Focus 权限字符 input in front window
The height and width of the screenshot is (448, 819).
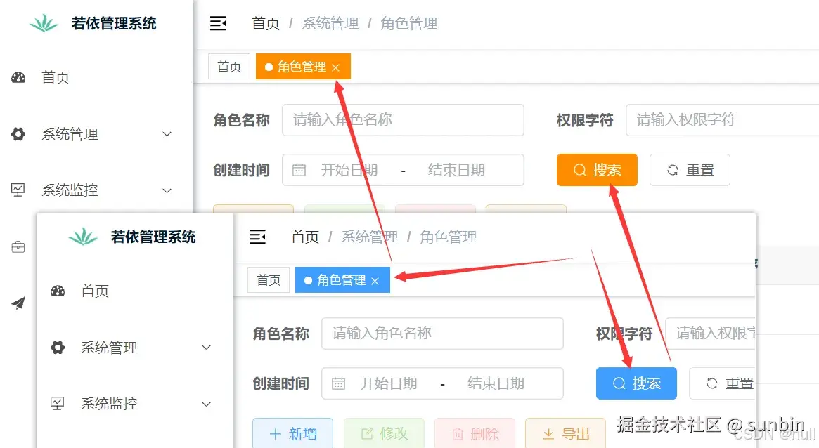click(710, 334)
